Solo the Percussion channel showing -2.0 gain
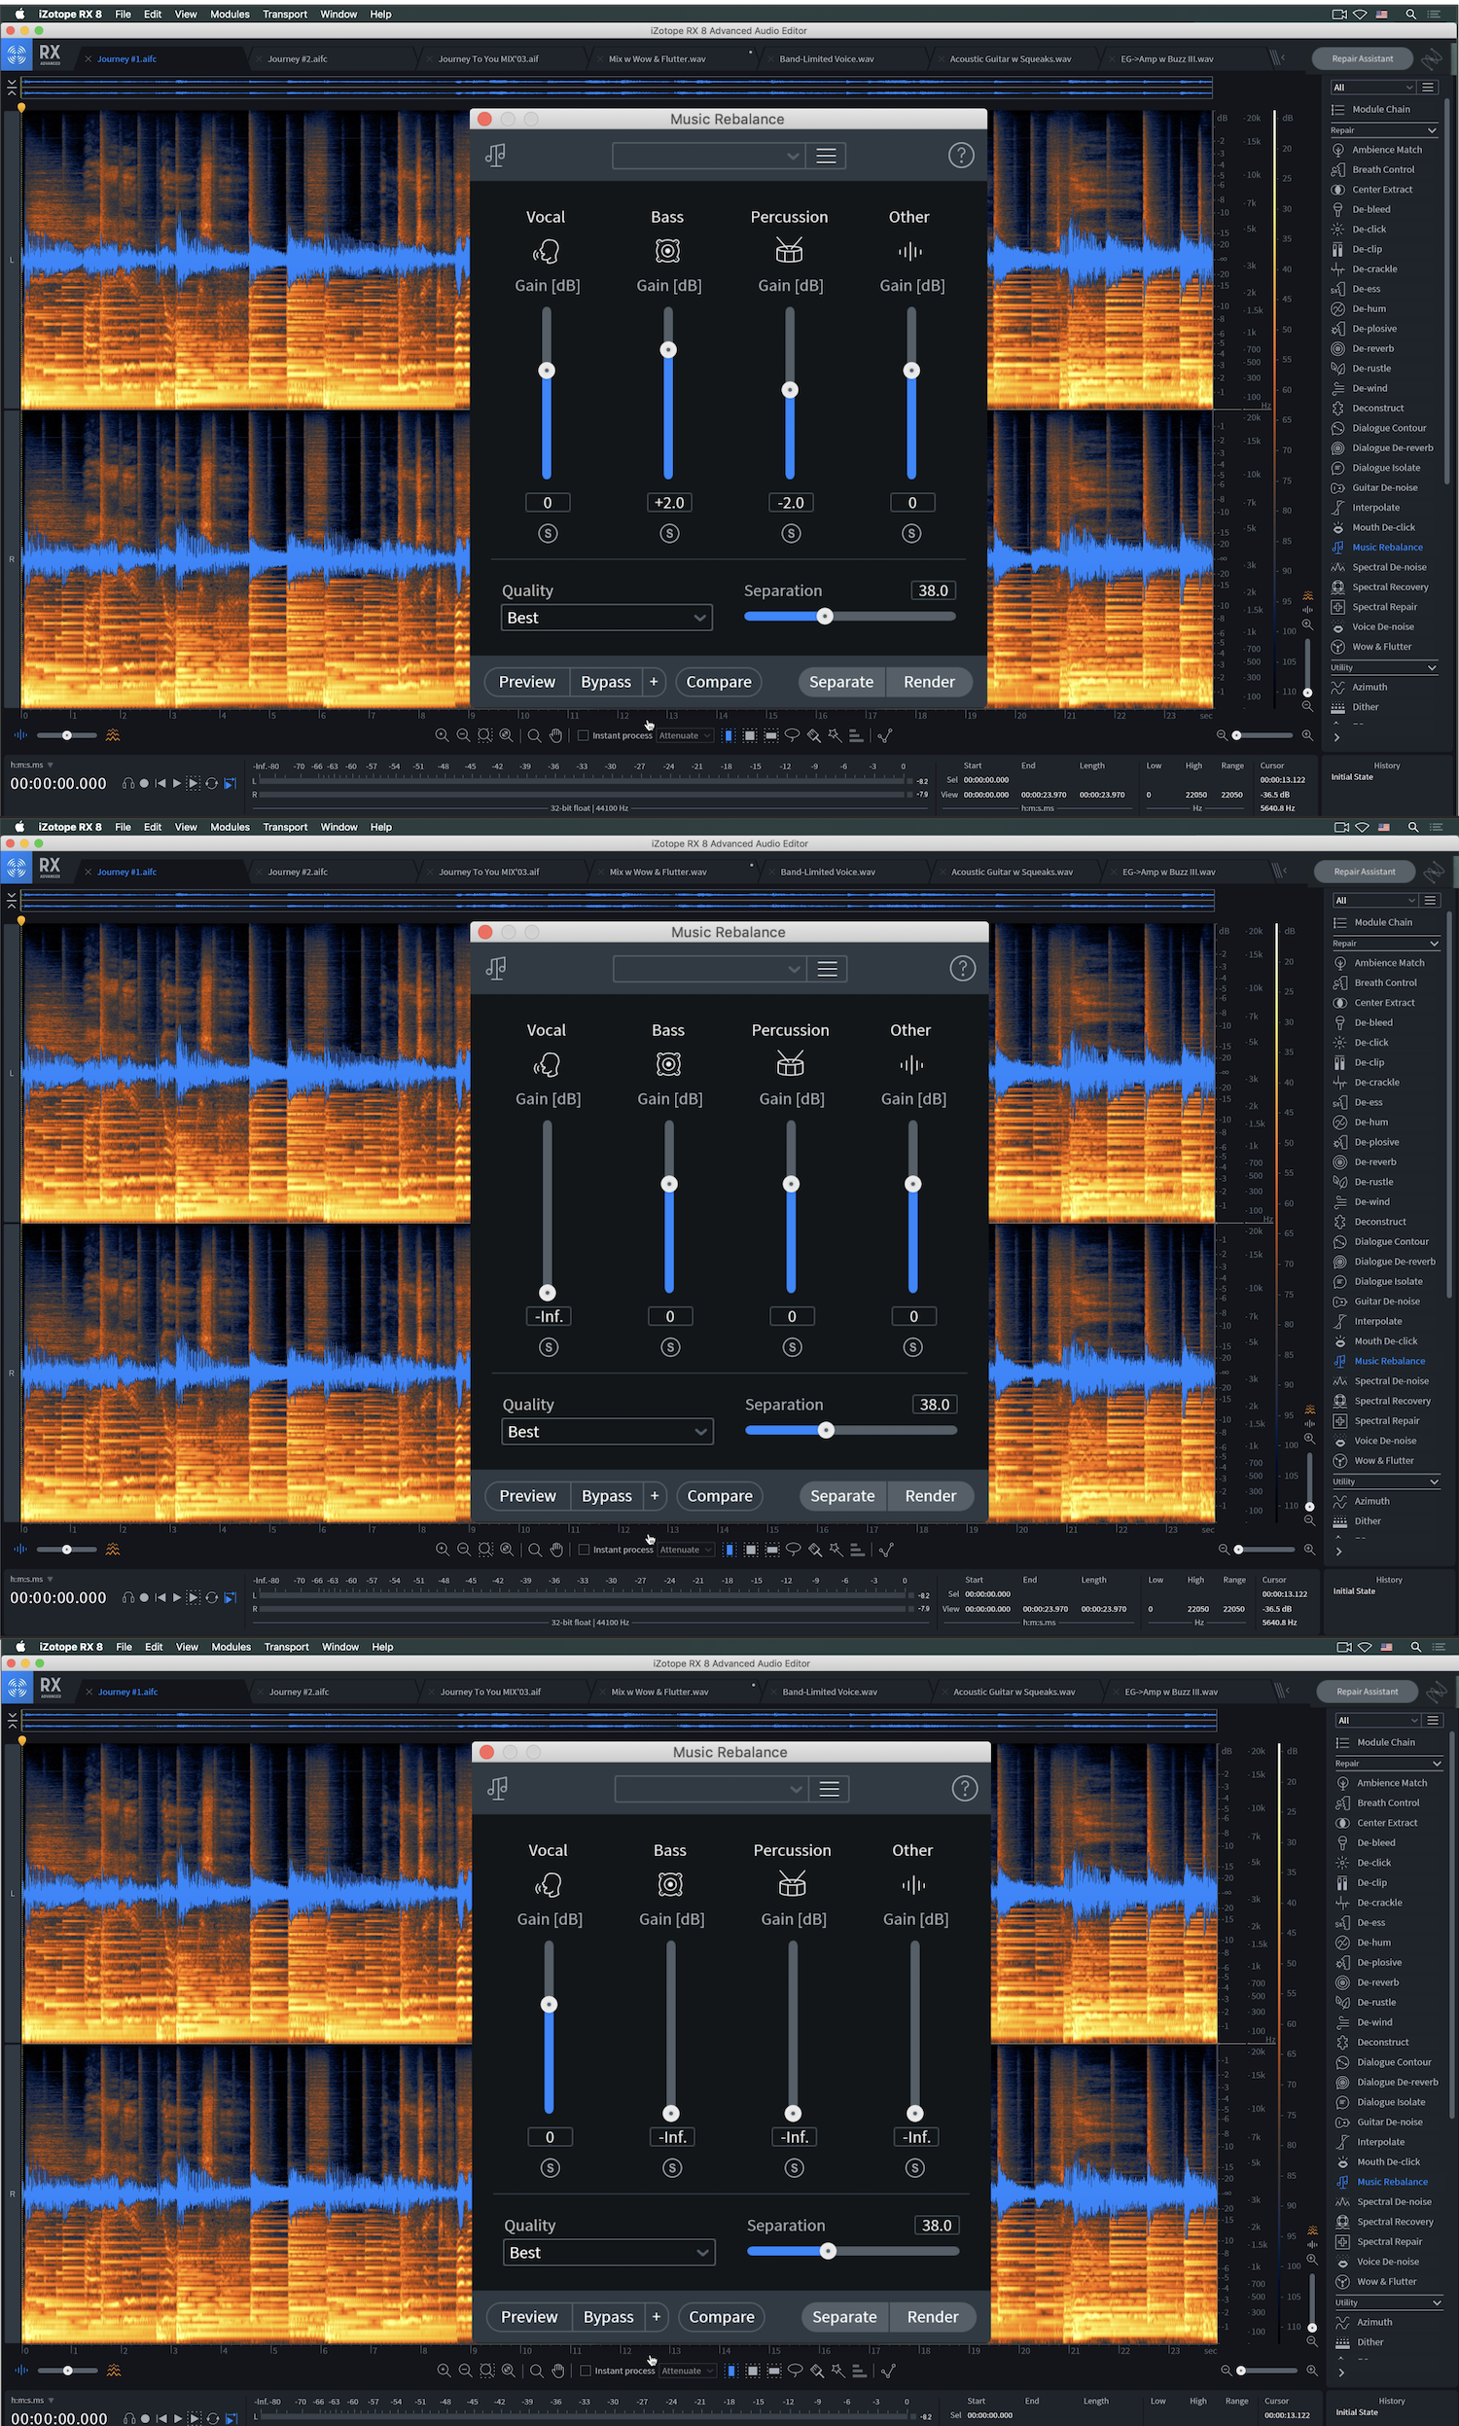The height and width of the screenshot is (2426, 1459). [792, 533]
